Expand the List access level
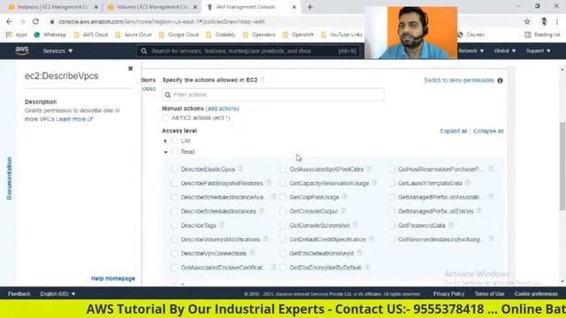The image size is (566, 318). point(165,140)
